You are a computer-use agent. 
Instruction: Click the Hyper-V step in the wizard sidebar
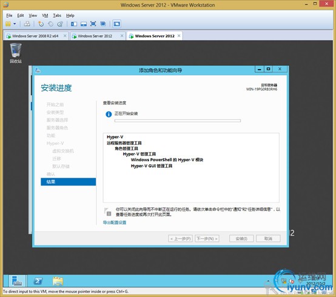(55, 143)
